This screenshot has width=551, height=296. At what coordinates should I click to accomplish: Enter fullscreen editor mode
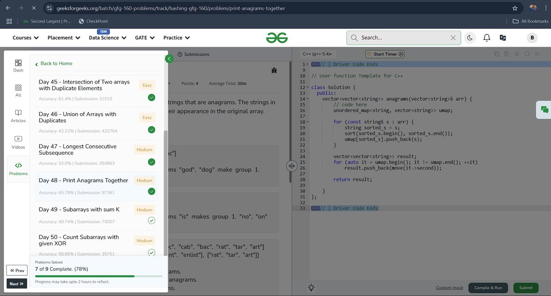point(537,54)
